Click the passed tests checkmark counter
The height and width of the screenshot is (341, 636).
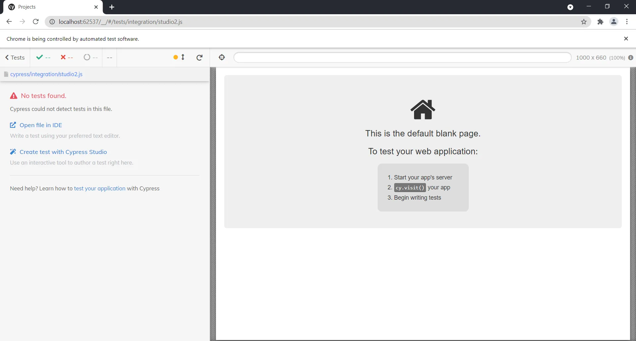point(43,57)
